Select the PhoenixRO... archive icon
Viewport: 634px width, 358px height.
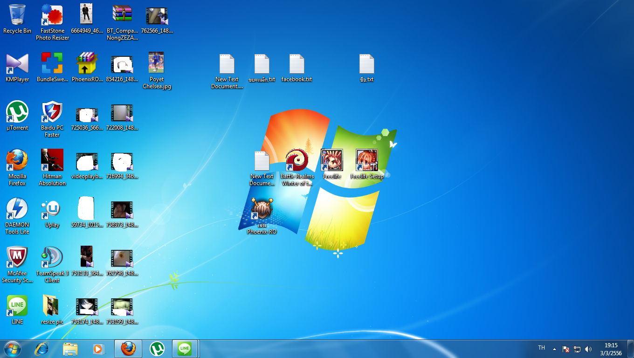click(87, 68)
